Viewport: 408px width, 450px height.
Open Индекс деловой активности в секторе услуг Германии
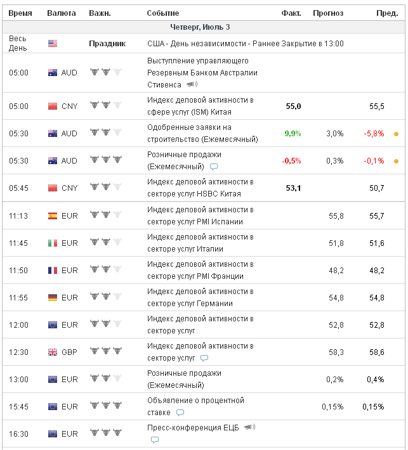point(200,297)
